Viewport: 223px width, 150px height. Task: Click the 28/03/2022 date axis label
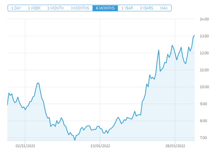click(175, 146)
